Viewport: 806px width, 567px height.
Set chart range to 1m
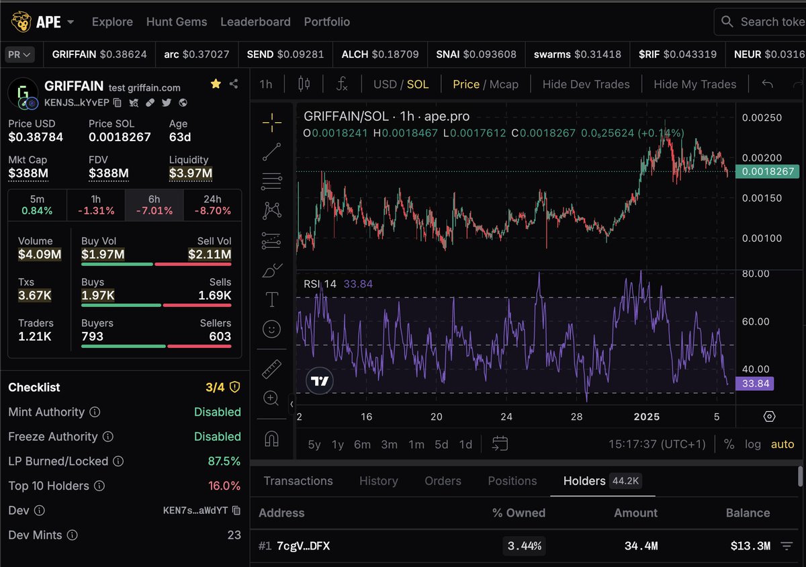coord(416,444)
